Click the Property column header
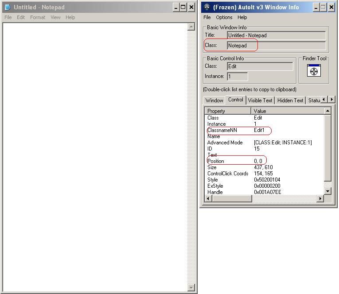The image size is (339, 294). [x=228, y=111]
